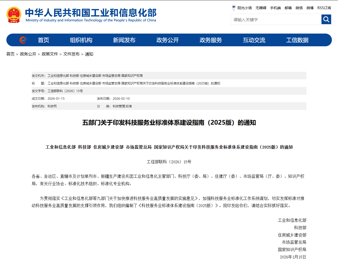
Task: Enable 无障碍 accessibility mode
Action: pyautogui.click(x=260, y=8)
